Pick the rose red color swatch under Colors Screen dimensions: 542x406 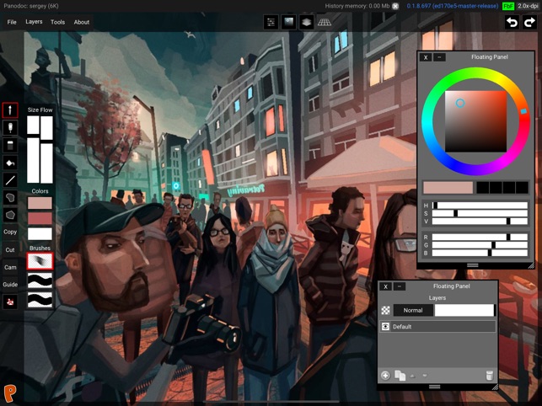[x=40, y=218]
